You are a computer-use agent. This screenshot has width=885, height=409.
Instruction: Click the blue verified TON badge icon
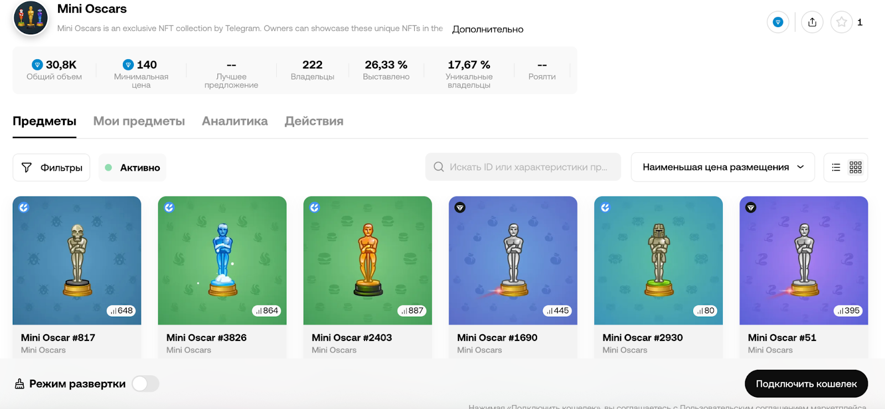click(778, 22)
